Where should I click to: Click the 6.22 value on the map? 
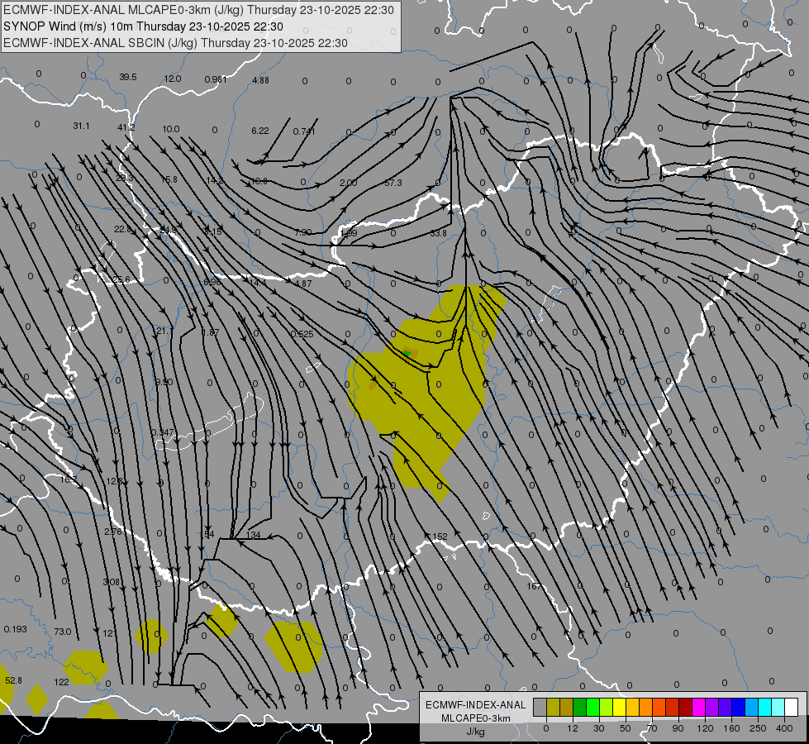[x=260, y=131]
